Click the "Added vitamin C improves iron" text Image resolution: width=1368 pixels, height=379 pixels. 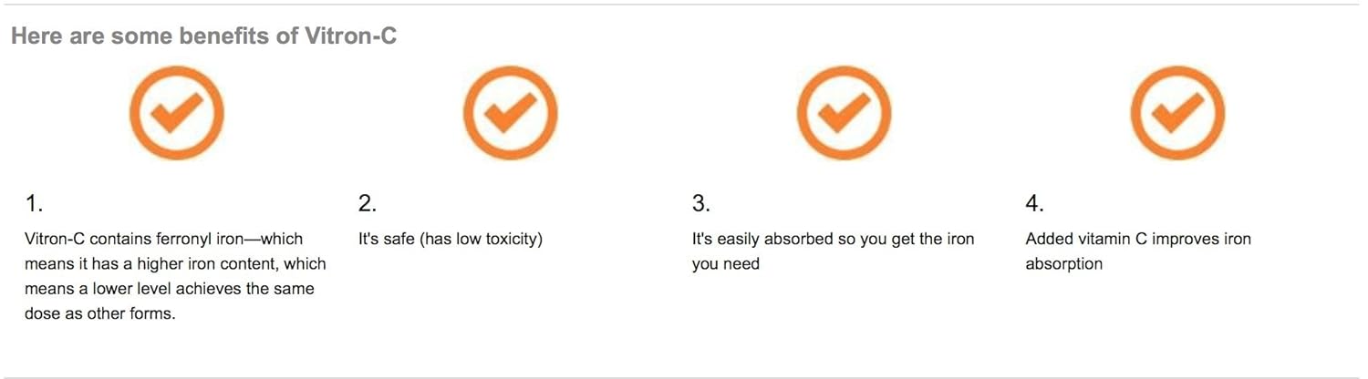(x=1137, y=240)
